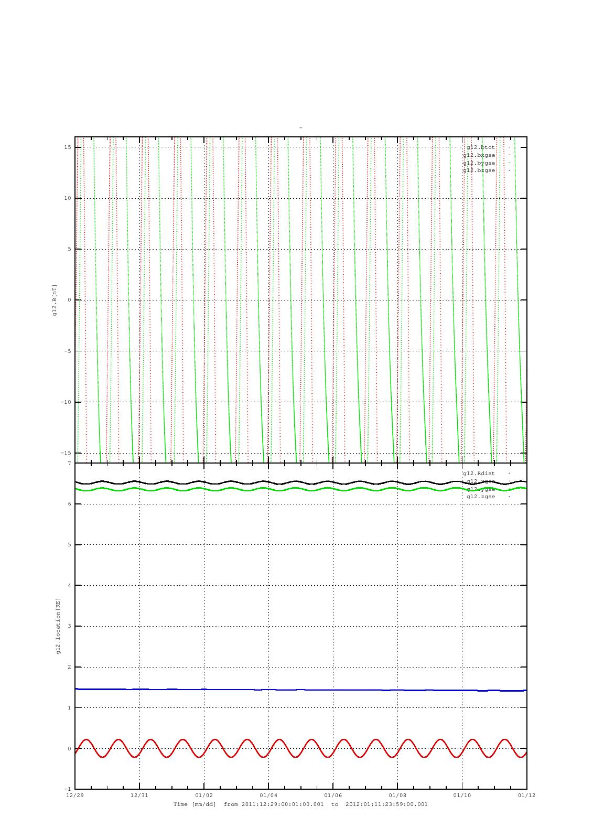Click the blue zgse line in location plot

click(300, 690)
